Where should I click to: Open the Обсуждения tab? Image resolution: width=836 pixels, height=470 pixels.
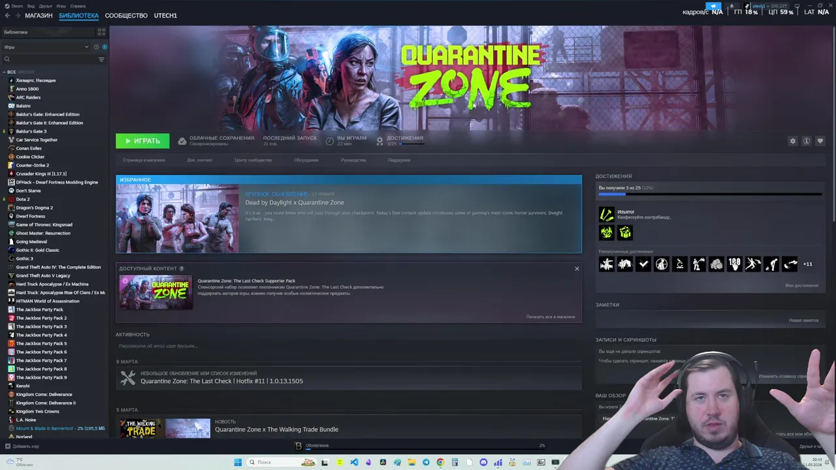(306, 160)
